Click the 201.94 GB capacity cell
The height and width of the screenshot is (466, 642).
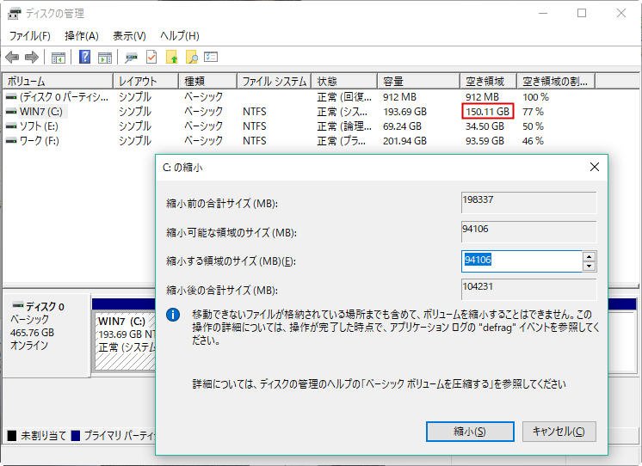click(405, 141)
